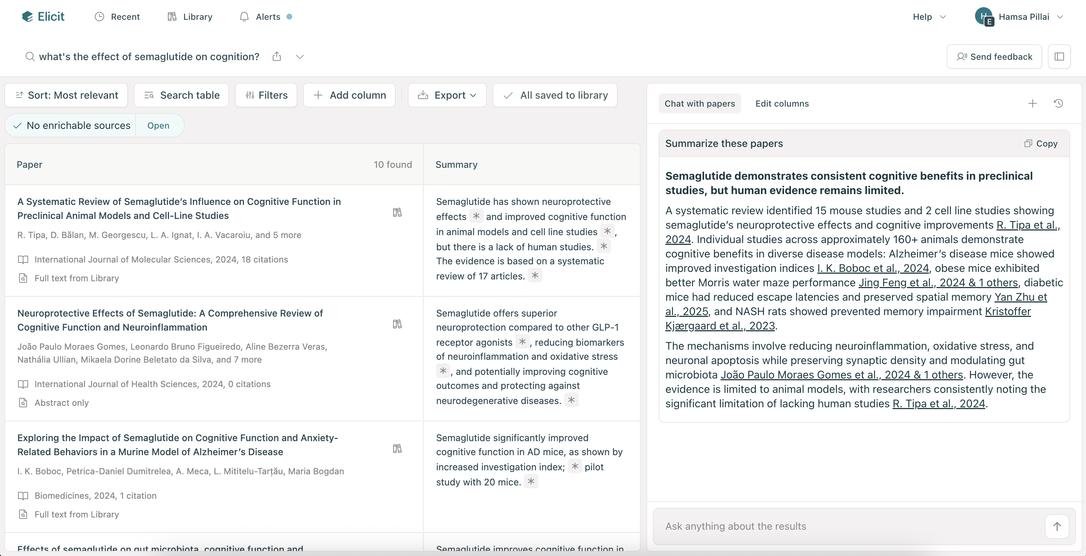Open chat history clock icon
The width and height of the screenshot is (1086, 556).
click(x=1058, y=104)
